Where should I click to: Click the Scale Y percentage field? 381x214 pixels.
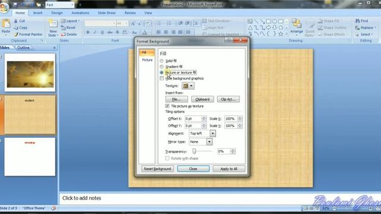tap(231, 125)
